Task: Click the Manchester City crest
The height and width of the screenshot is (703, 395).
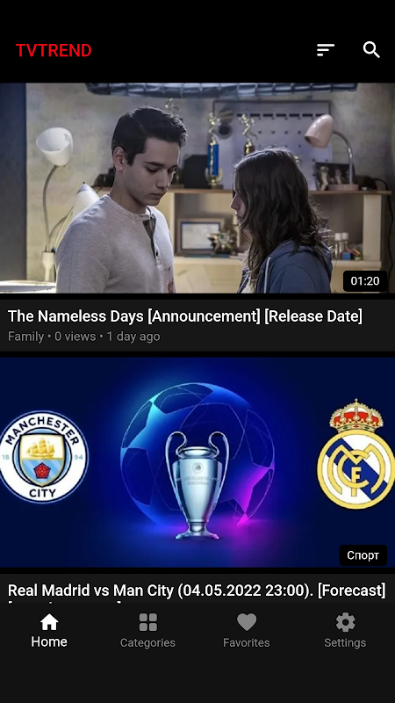Action: tap(43, 457)
